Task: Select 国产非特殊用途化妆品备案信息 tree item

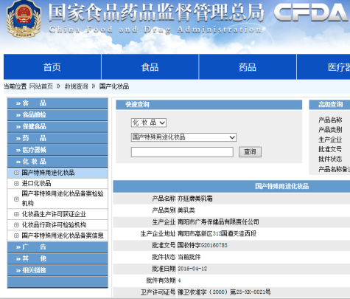Action: pyautogui.click(x=63, y=236)
